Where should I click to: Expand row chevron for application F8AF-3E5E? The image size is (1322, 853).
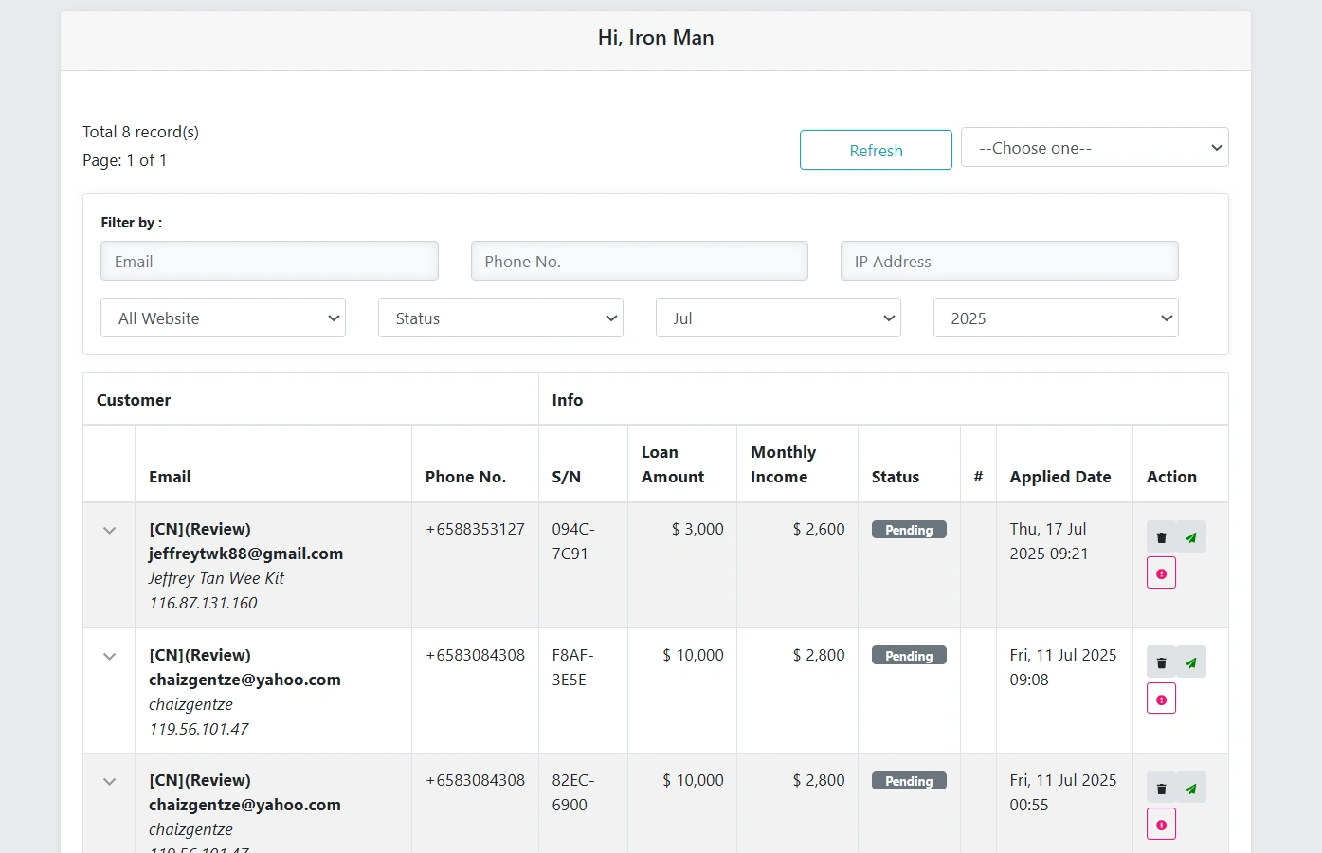(x=110, y=656)
